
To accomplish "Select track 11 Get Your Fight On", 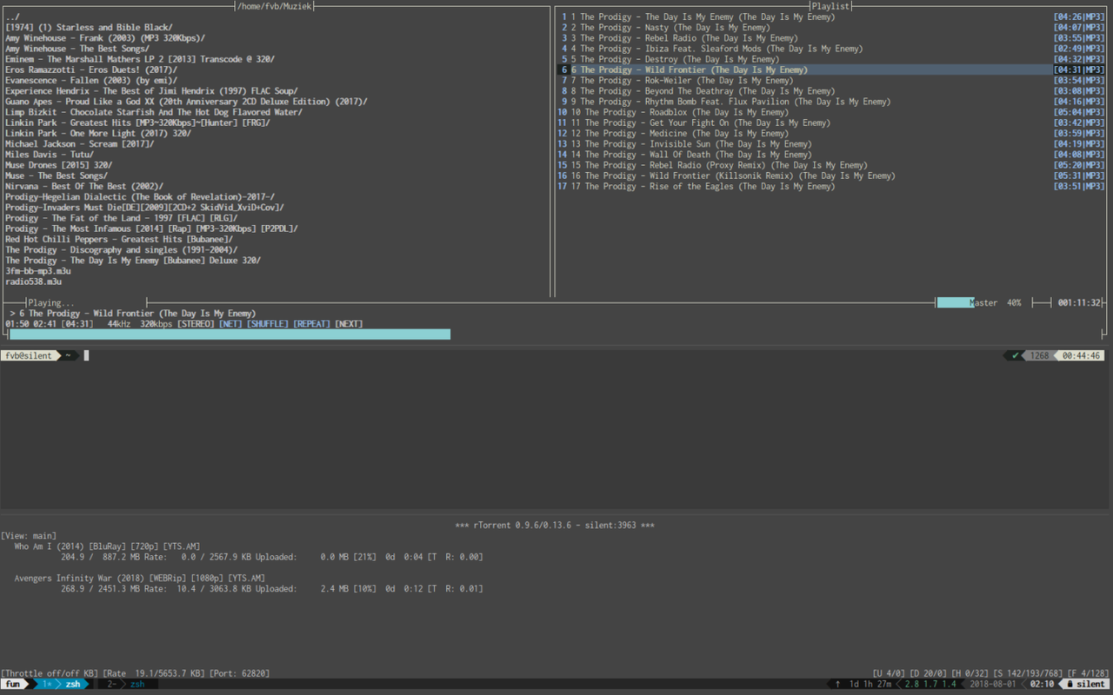I will pos(831,122).
